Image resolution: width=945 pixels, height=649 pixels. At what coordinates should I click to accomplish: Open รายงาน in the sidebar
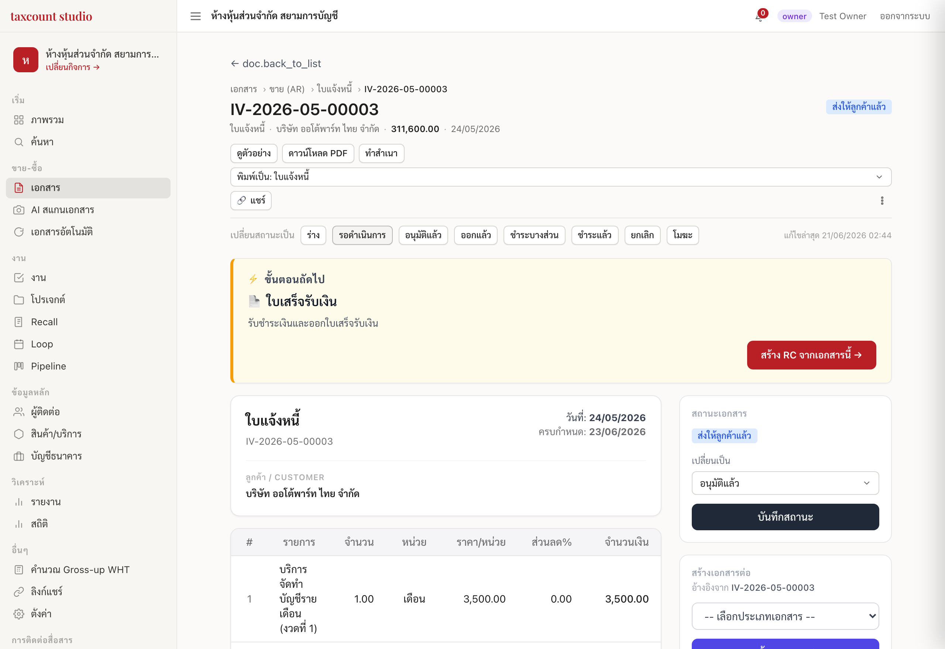coord(88,502)
